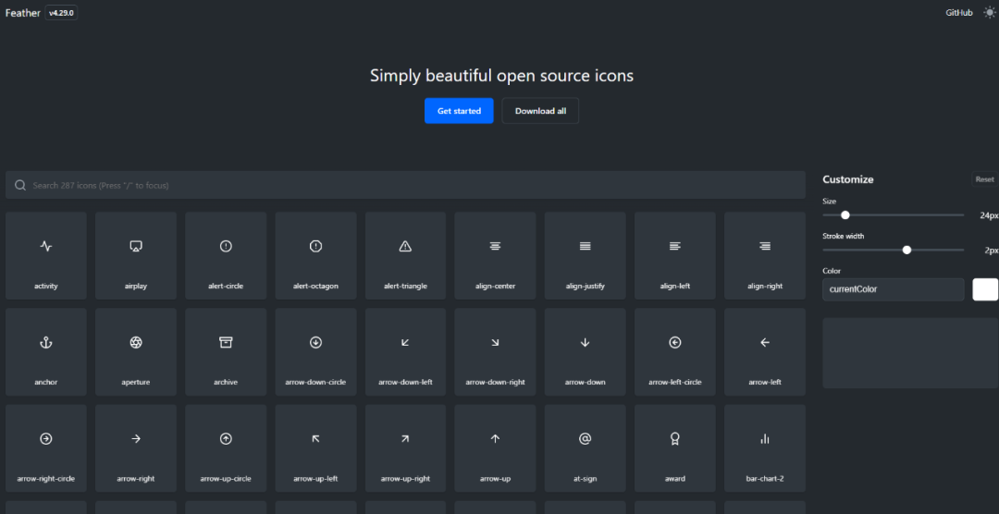Select the bar-chart-2 icon
Screen dimensions: 999x514
(x=765, y=447)
